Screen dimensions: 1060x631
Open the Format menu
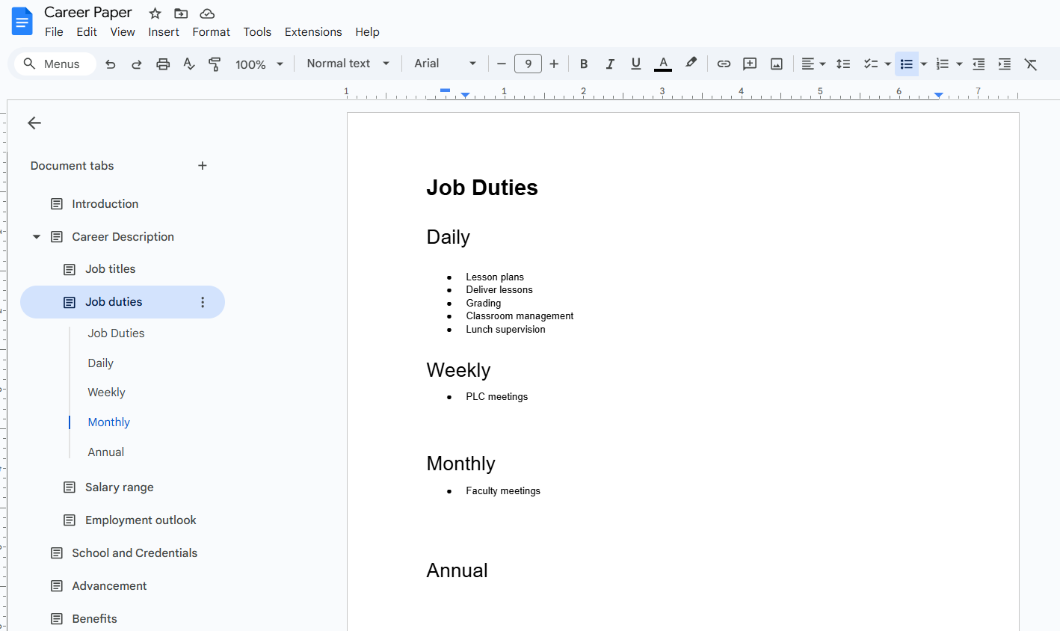click(211, 32)
